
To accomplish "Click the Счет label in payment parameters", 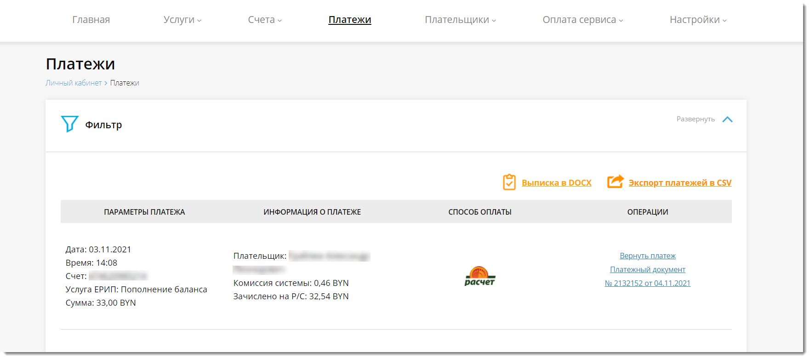I will tap(76, 276).
